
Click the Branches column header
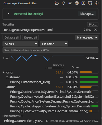[58, 65]
